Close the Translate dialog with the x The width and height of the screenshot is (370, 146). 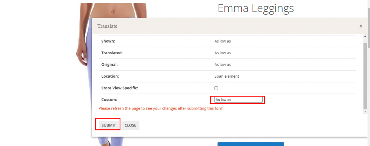[x=361, y=26]
